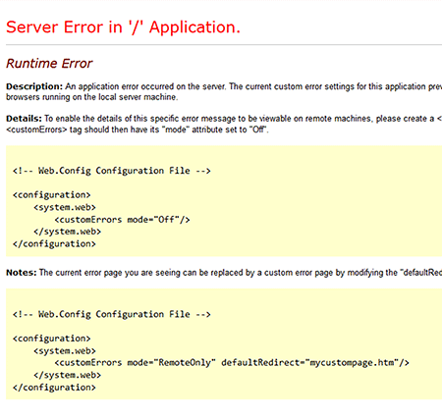This screenshot has height=418, width=442.
Task: Click the last </configuration> closing tag
Action: [54, 388]
